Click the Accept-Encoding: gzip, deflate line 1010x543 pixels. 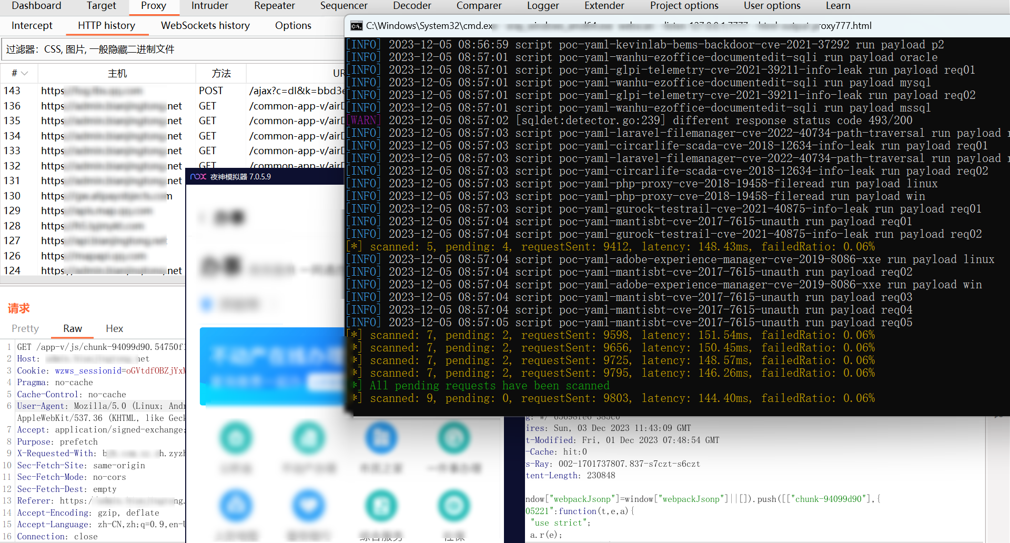88,513
